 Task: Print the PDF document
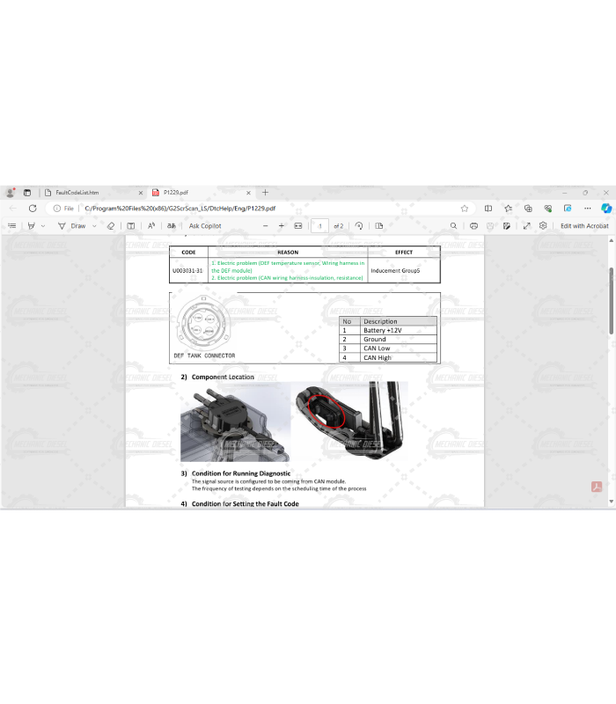click(473, 226)
